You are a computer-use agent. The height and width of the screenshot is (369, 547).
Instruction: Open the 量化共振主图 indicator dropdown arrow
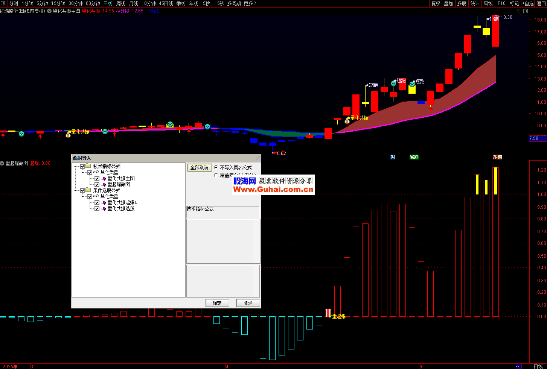click(x=49, y=11)
